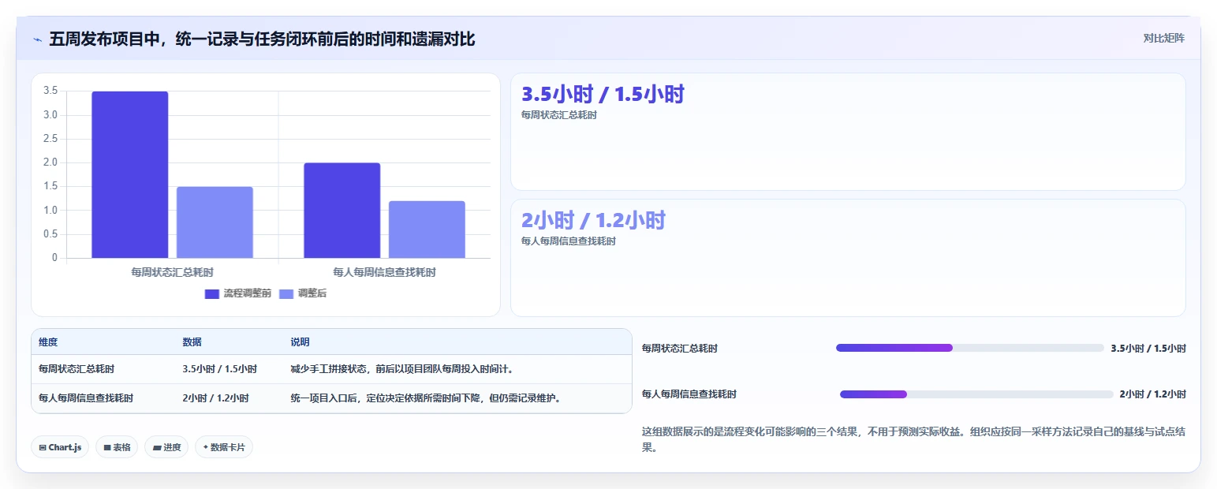Screen dimensions: 1217x489
Task: Click the light 1.2 bar for 每人每周信息查找耗时
Action: (427, 230)
